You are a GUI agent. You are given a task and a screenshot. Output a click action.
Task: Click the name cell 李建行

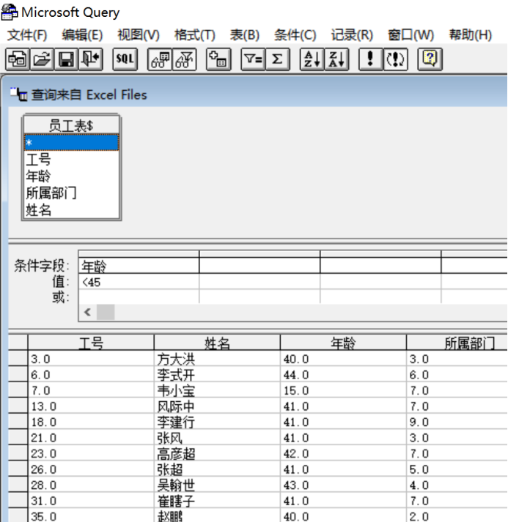point(217,422)
